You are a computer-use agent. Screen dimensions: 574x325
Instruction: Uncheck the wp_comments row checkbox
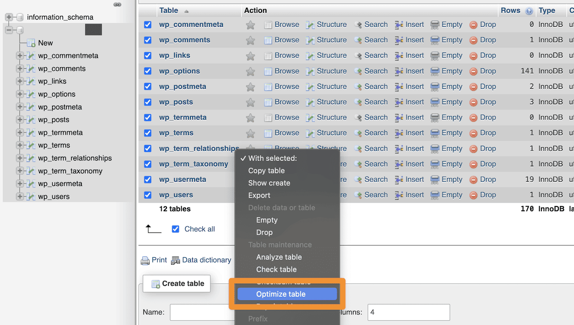tap(148, 40)
